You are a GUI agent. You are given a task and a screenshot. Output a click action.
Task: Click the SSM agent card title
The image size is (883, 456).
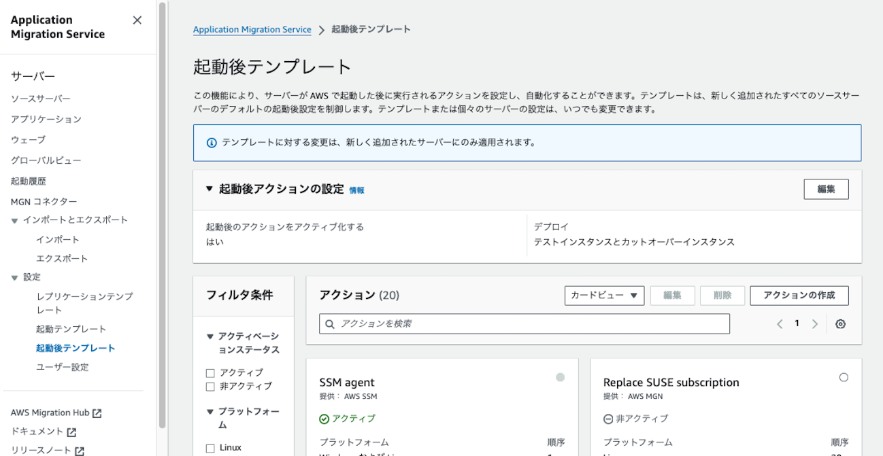pos(347,383)
